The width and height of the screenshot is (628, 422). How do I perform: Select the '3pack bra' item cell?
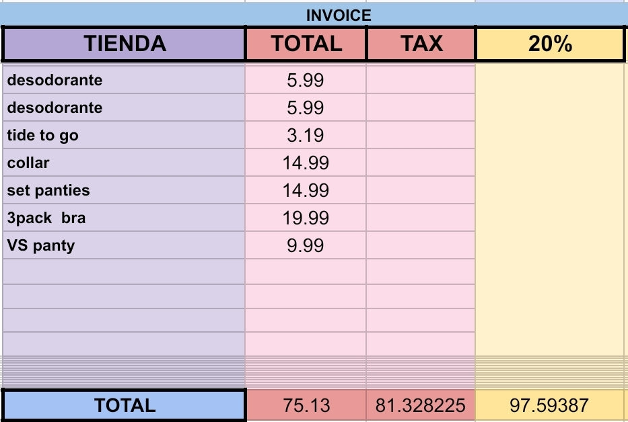pyautogui.click(x=125, y=218)
